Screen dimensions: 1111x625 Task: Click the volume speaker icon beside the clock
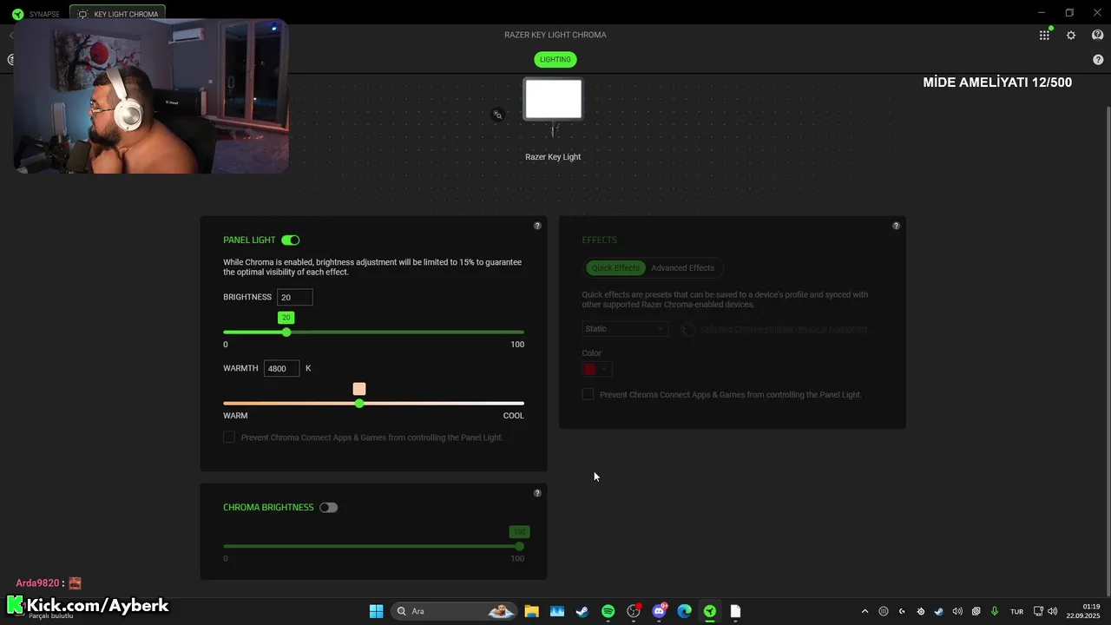click(x=1053, y=611)
